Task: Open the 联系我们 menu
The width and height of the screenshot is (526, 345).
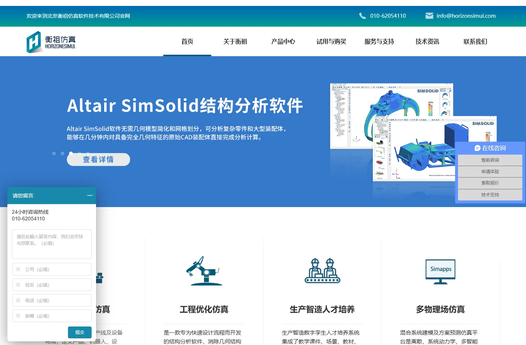Action: pos(475,41)
